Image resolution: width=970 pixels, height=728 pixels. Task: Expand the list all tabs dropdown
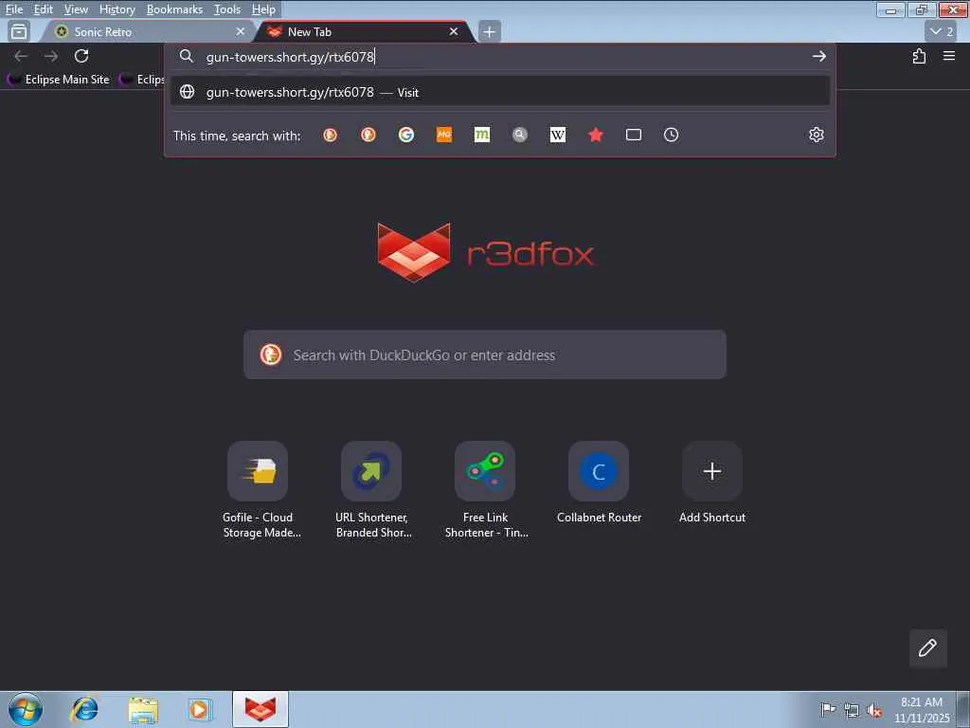(x=942, y=31)
